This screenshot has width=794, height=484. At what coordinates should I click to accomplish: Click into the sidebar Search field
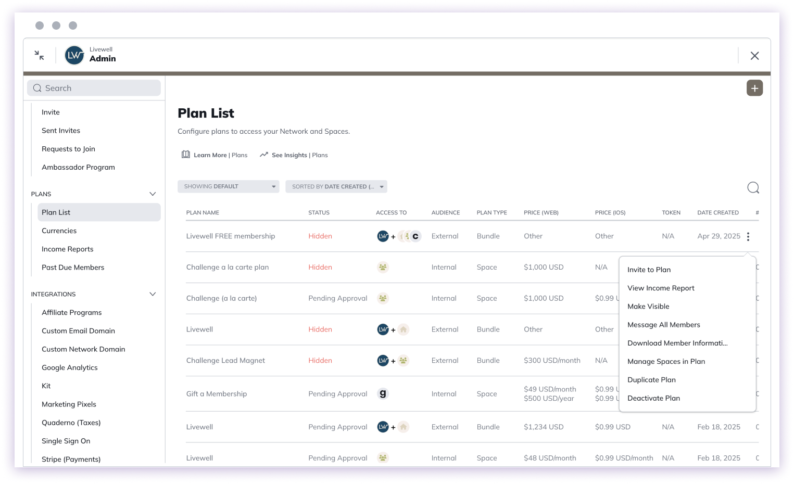pyautogui.click(x=94, y=88)
